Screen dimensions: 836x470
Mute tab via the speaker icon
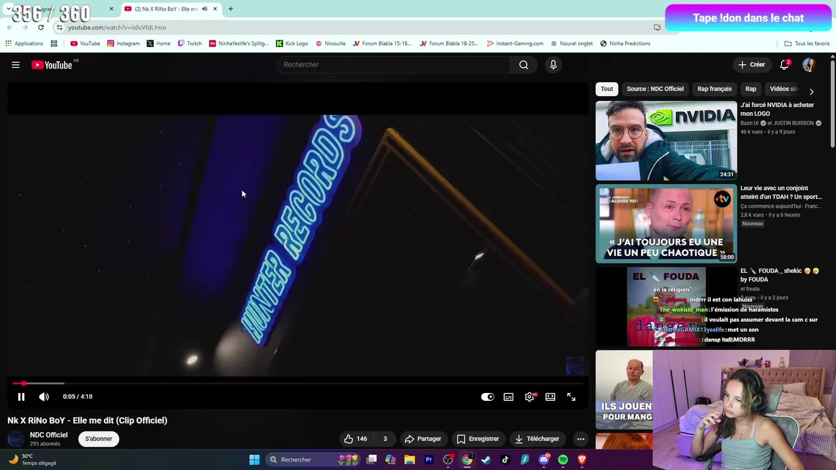[x=204, y=9]
